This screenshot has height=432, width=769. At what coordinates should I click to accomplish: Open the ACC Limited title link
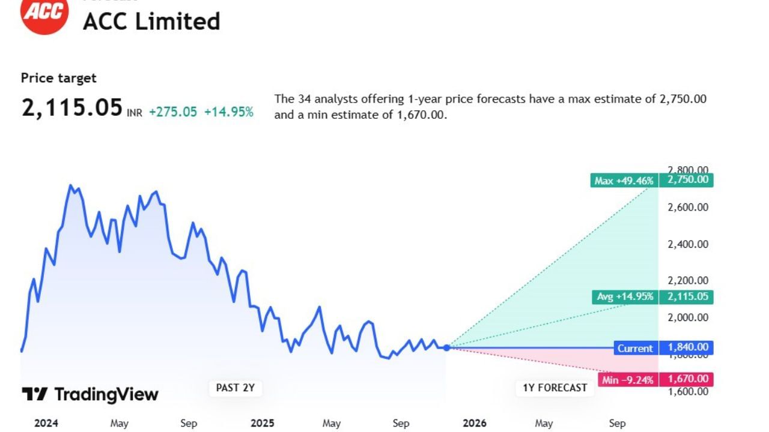pos(151,22)
